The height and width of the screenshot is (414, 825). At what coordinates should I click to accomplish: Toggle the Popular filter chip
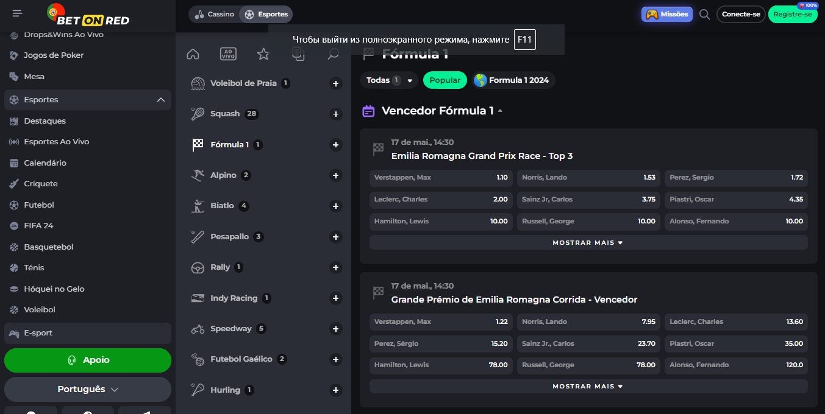tap(445, 80)
